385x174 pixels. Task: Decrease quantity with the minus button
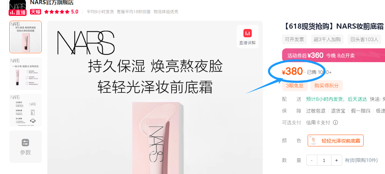311,160
